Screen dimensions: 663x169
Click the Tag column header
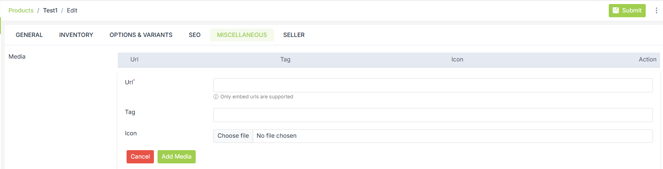(285, 59)
